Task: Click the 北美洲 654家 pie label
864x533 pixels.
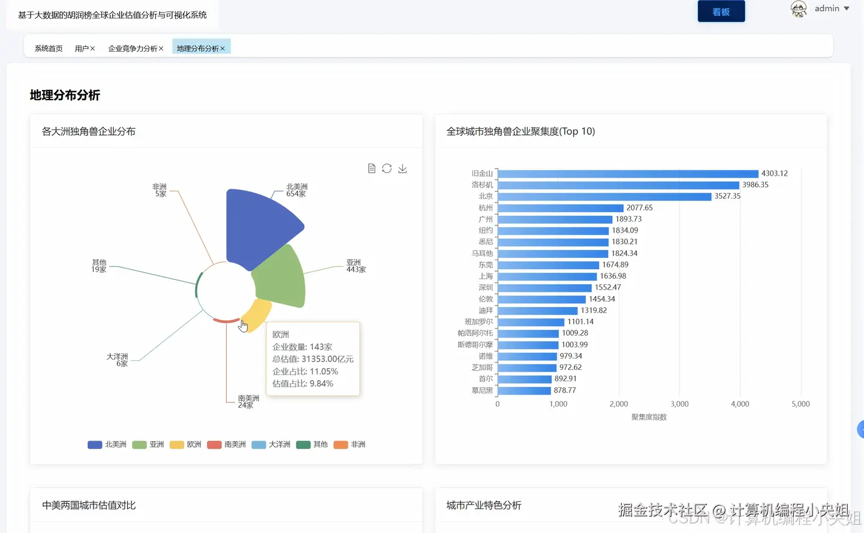Action: 297,190
